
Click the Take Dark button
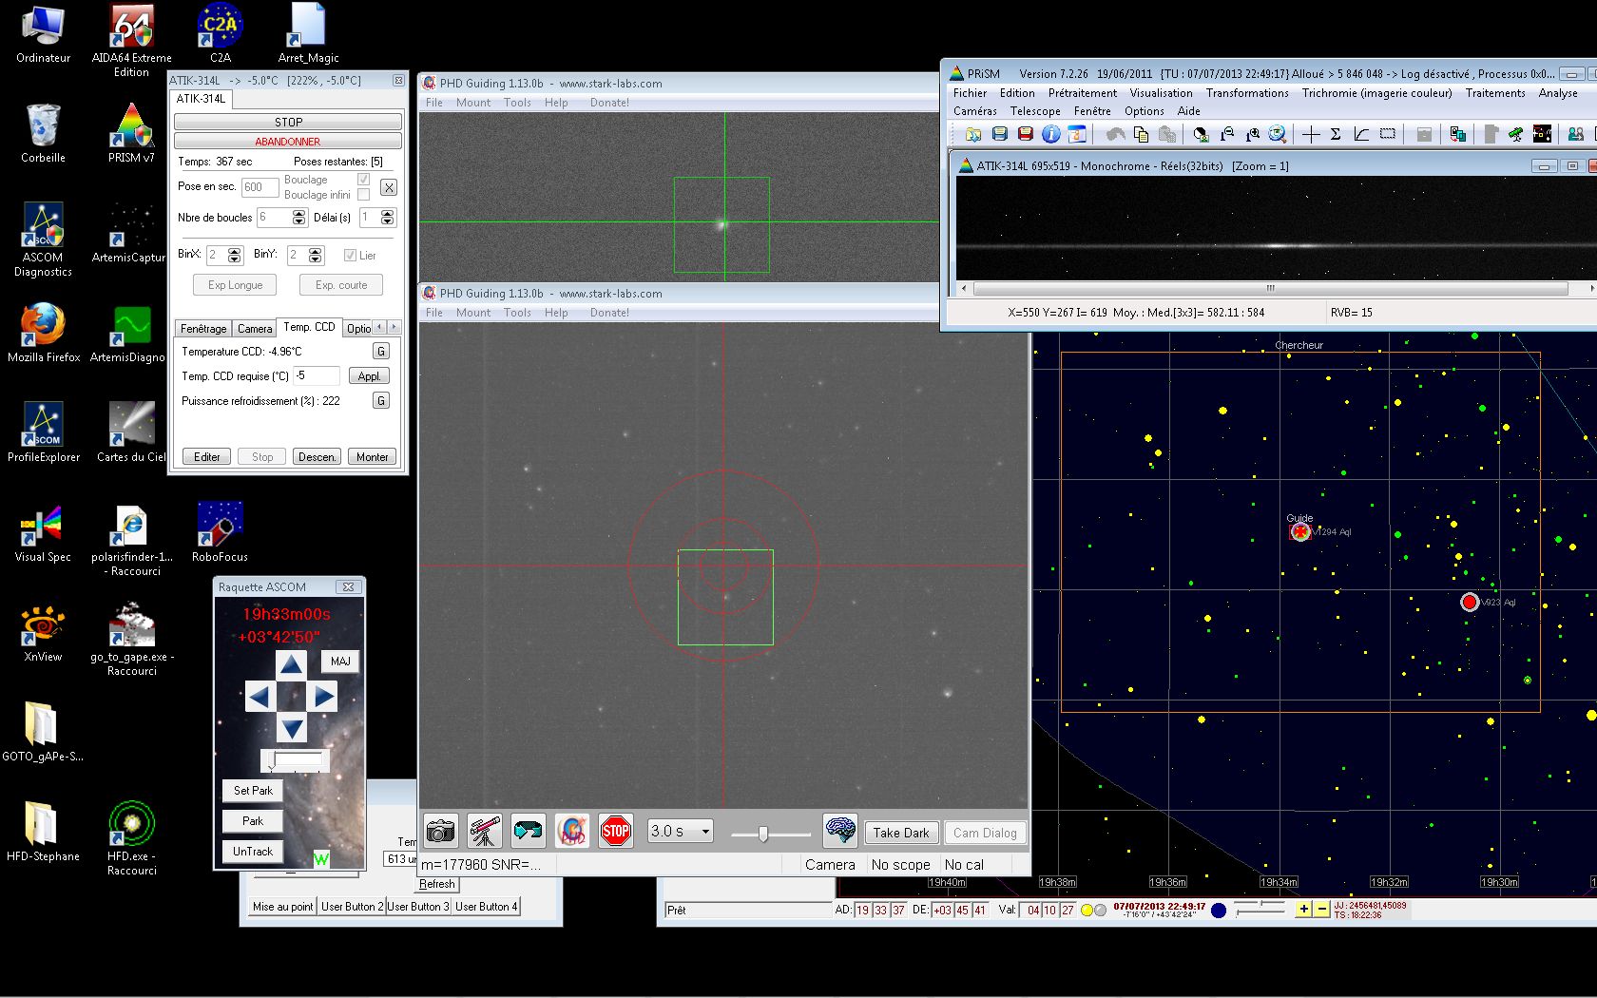click(901, 833)
